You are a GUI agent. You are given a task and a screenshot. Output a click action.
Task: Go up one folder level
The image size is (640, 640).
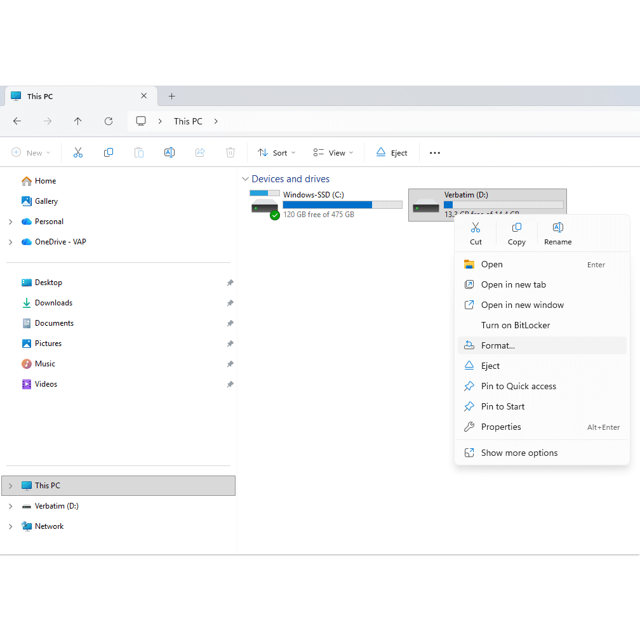[77, 121]
